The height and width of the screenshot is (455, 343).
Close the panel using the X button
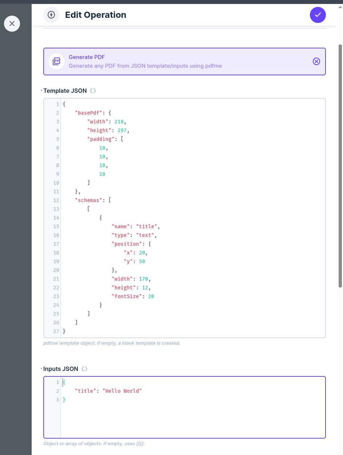coord(12,23)
